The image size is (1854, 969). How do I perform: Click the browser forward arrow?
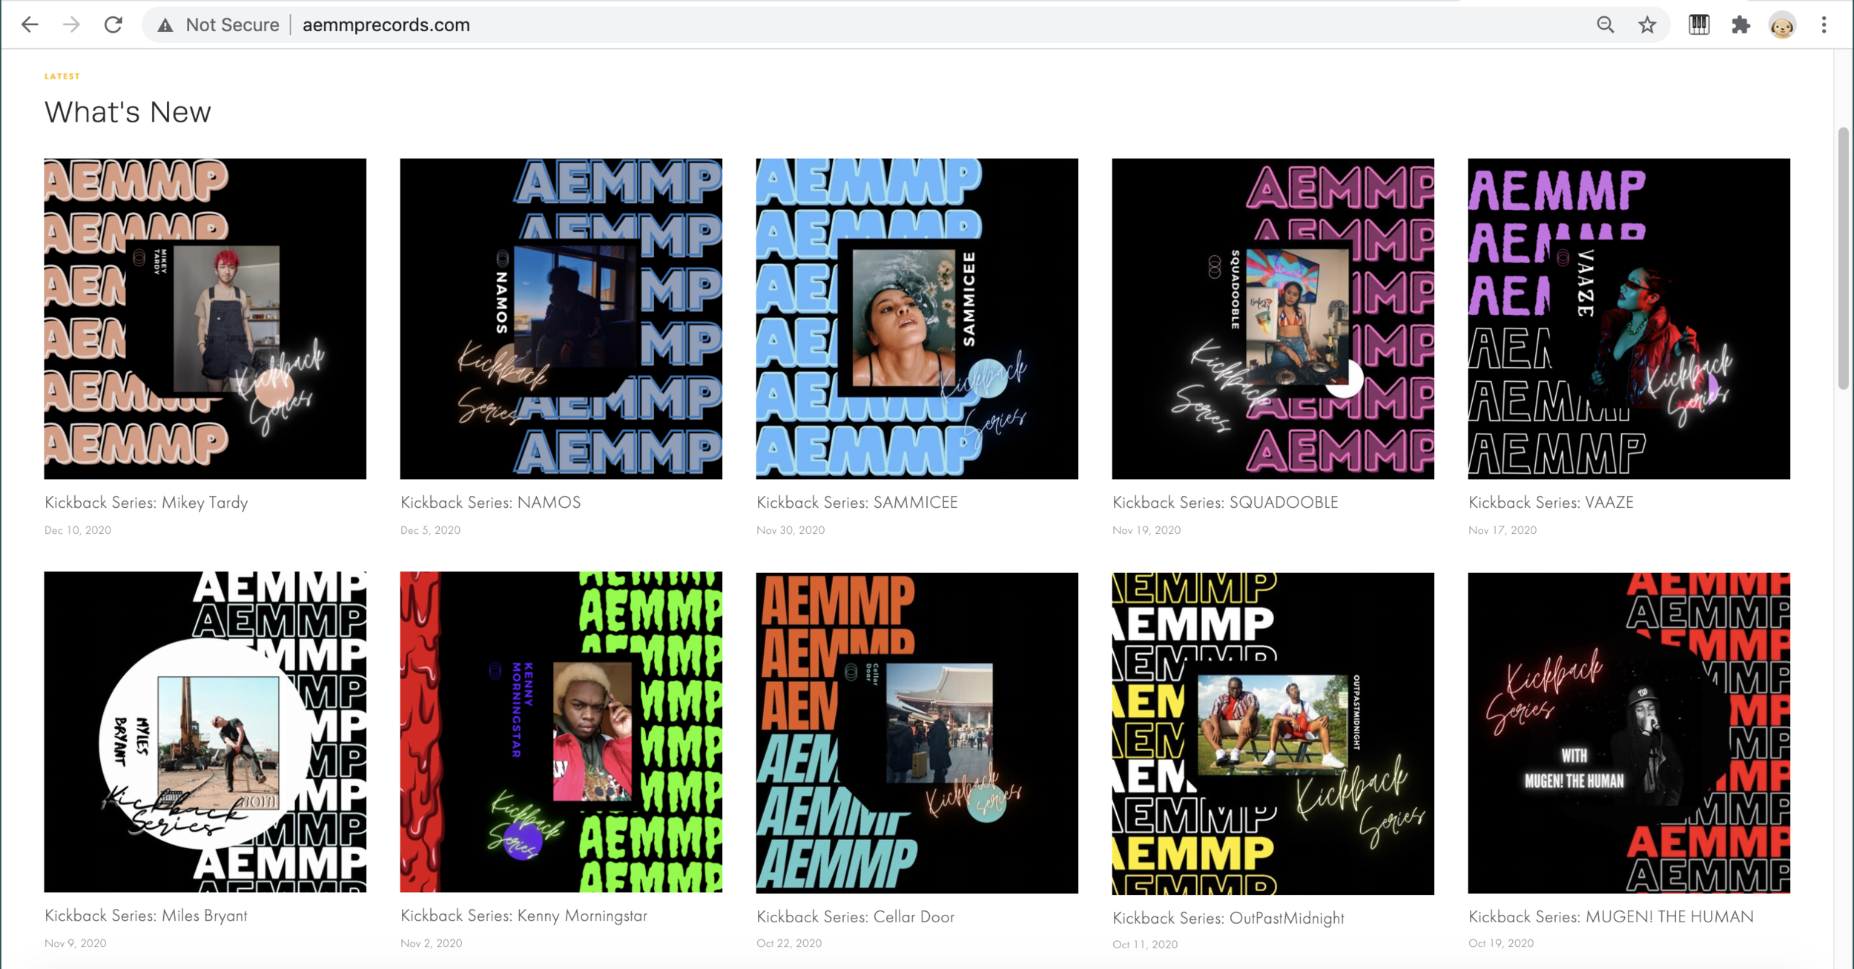[71, 24]
